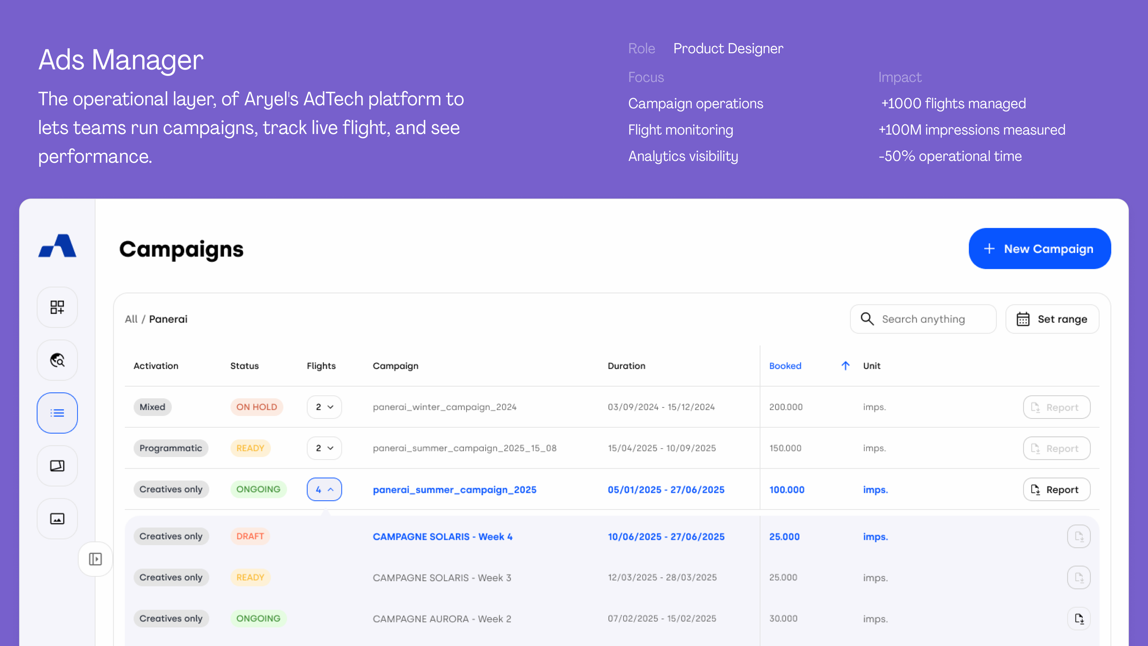Click the +1000 flights managed text
This screenshot has height=646, width=1148.
pos(953,103)
